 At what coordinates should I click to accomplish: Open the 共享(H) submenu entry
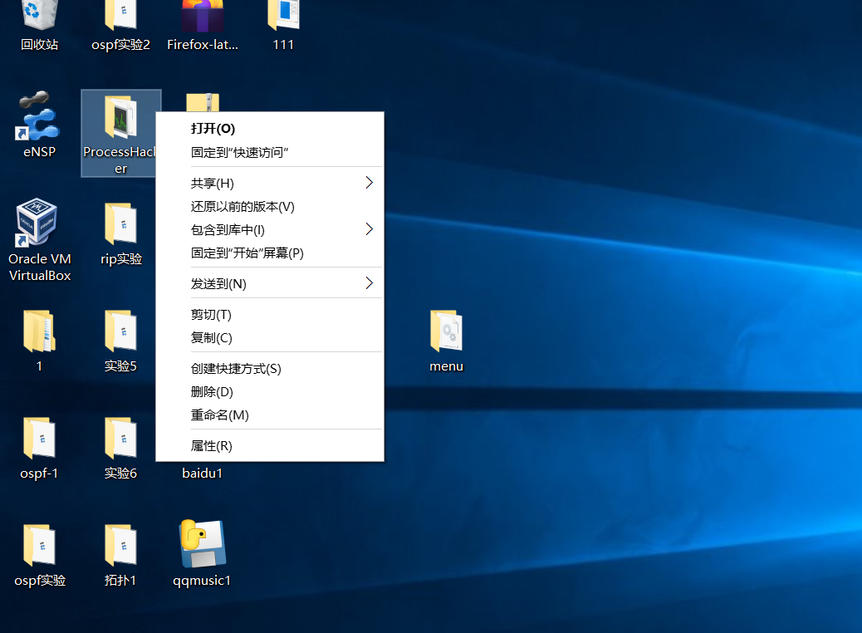click(x=269, y=183)
